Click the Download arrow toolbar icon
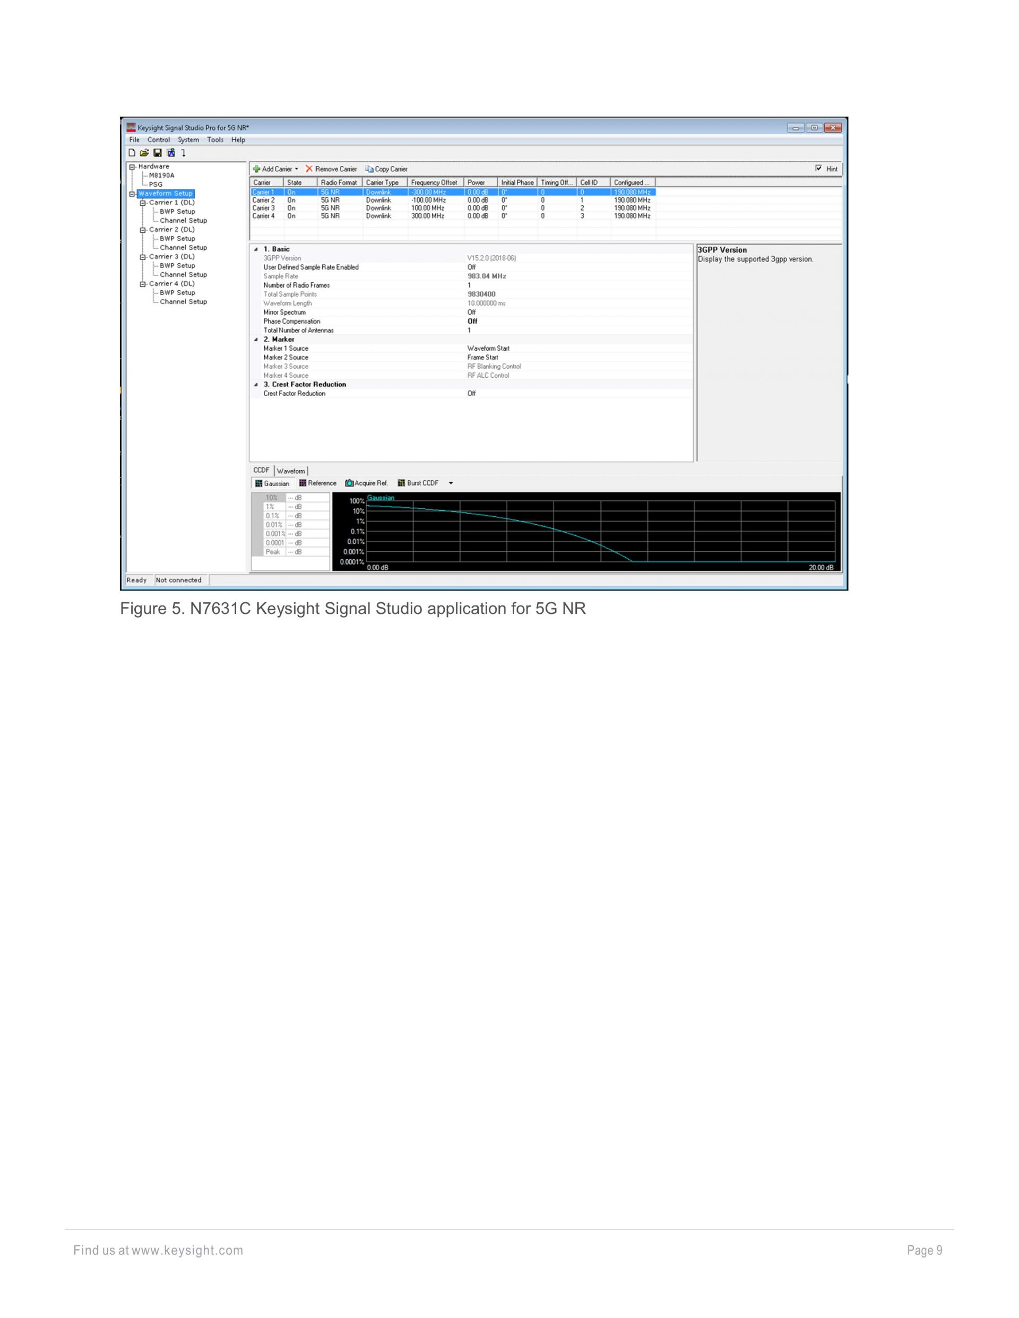This screenshot has height=1318, width=1019. (184, 153)
